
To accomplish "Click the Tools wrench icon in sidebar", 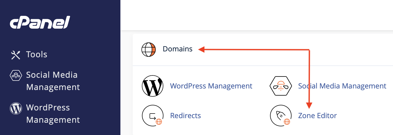I will (16, 55).
